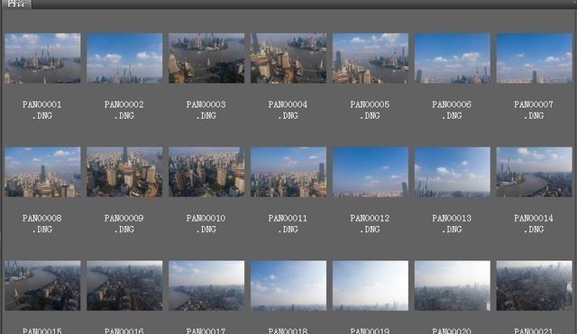Select thumbnail image PAN00009.DNG

(124, 172)
